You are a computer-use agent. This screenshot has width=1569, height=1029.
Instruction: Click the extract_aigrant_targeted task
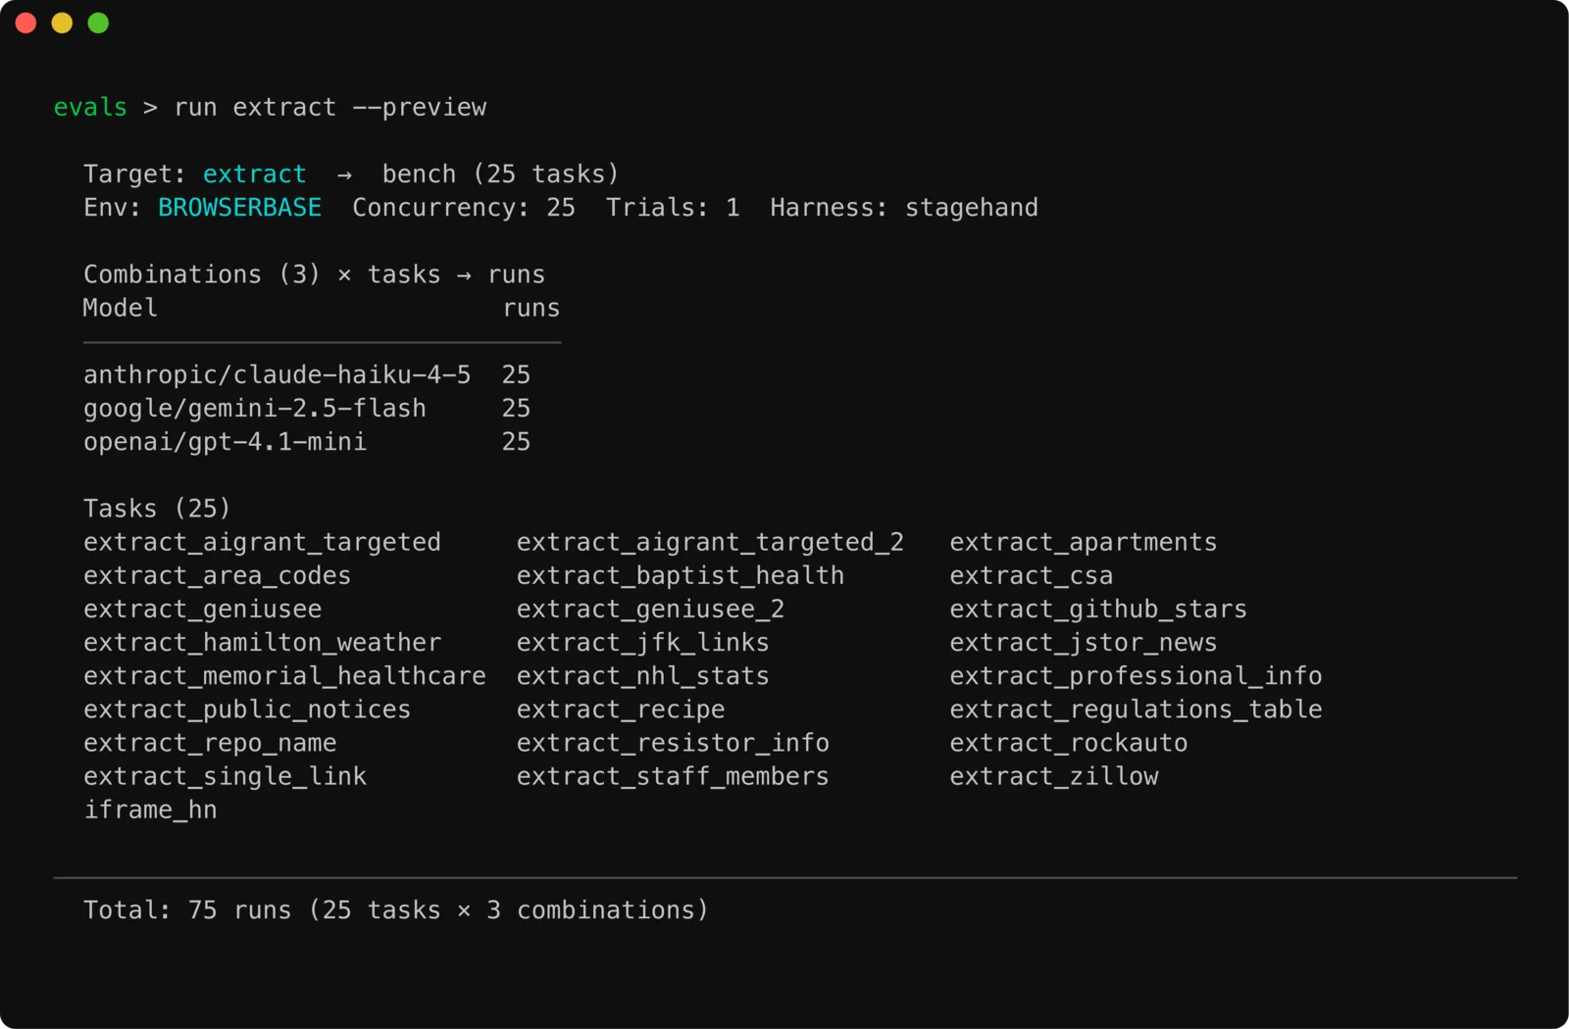click(262, 542)
